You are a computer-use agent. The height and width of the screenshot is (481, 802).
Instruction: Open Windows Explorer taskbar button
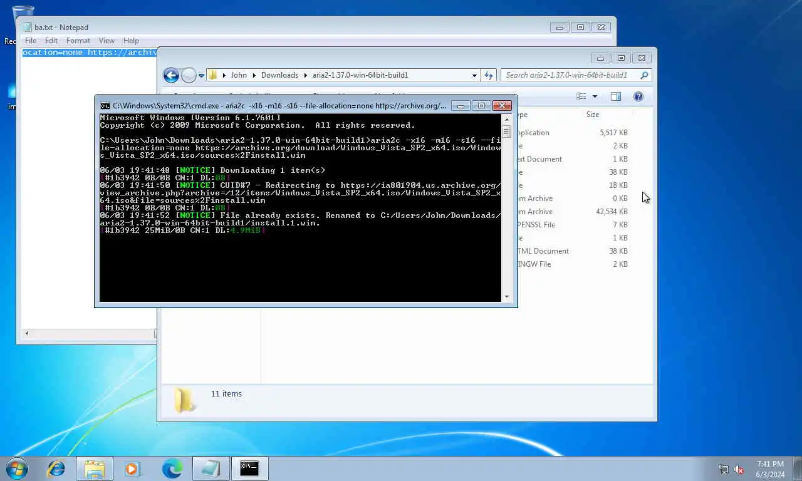pos(95,468)
